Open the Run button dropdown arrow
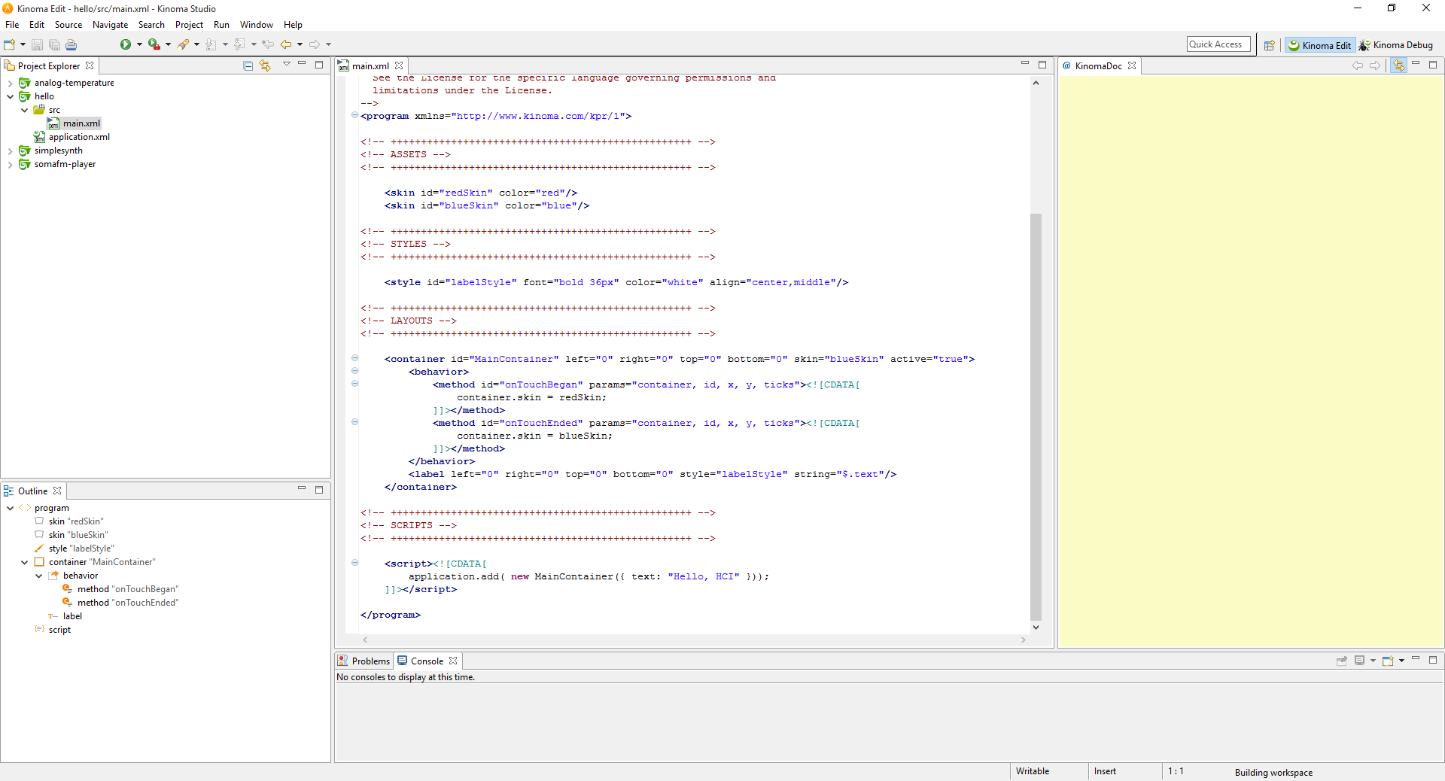1445x781 pixels. tap(139, 45)
